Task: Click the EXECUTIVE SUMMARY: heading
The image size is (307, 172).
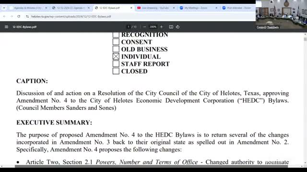Action: point(54,122)
